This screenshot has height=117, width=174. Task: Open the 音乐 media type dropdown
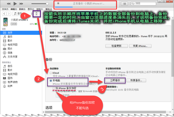tap(22, 14)
